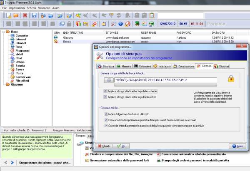
Task: Switch to the Compressione tab
Action: coord(184,66)
